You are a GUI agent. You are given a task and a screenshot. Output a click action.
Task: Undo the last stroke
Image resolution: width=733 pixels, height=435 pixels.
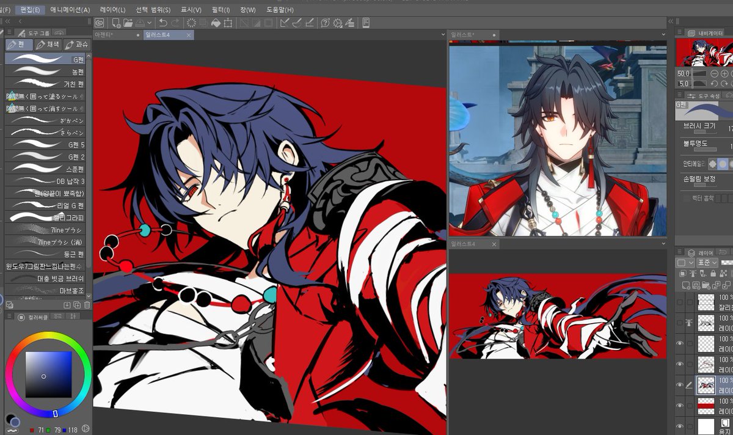tap(163, 23)
